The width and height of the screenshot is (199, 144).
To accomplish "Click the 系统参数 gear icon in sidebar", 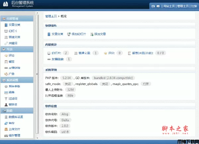I will click(x=6, y=86).
